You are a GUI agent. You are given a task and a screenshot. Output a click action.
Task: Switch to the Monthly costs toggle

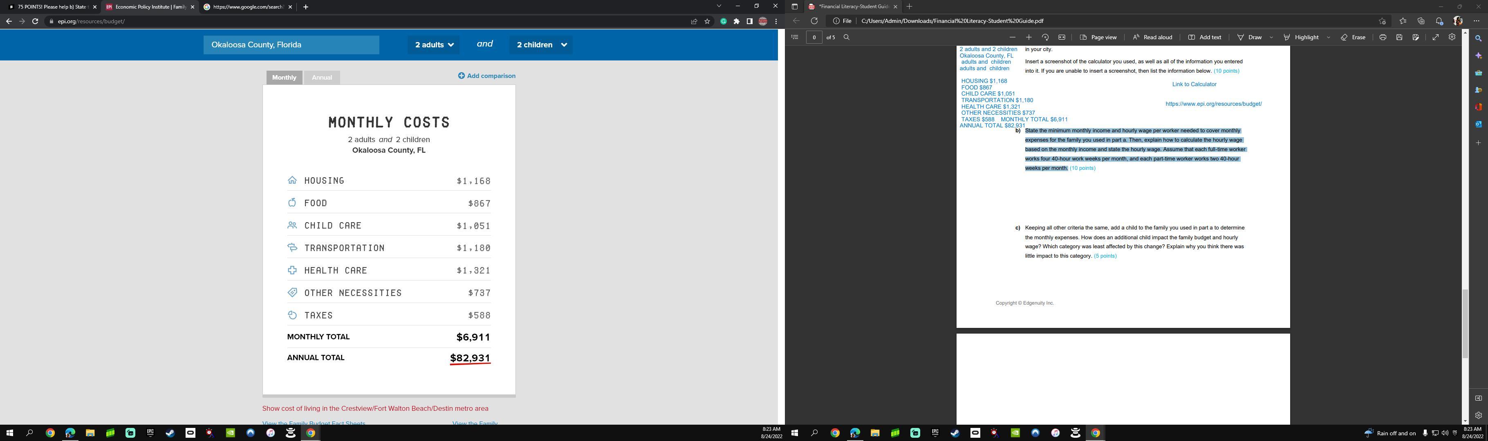284,77
